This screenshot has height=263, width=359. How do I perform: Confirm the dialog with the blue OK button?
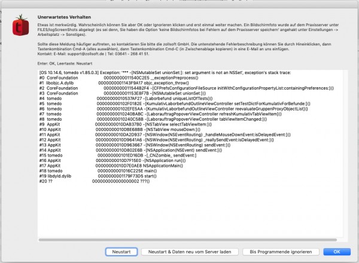click(337, 252)
